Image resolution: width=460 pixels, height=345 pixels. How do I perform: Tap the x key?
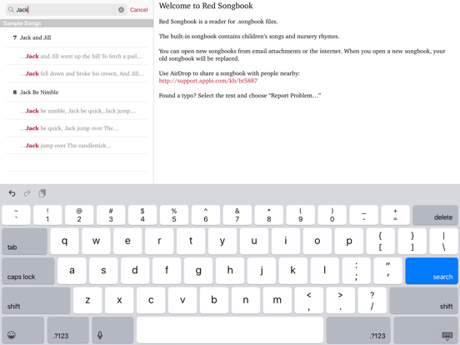coord(119,300)
